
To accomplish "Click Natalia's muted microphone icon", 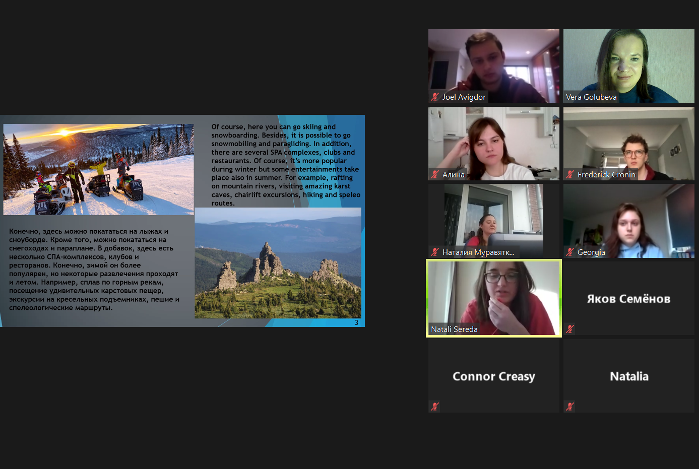I will tap(570, 407).
